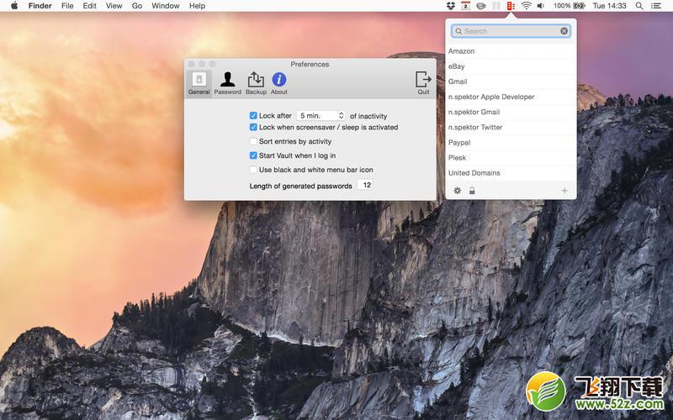Select the United Domains entry

[x=511, y=173]
